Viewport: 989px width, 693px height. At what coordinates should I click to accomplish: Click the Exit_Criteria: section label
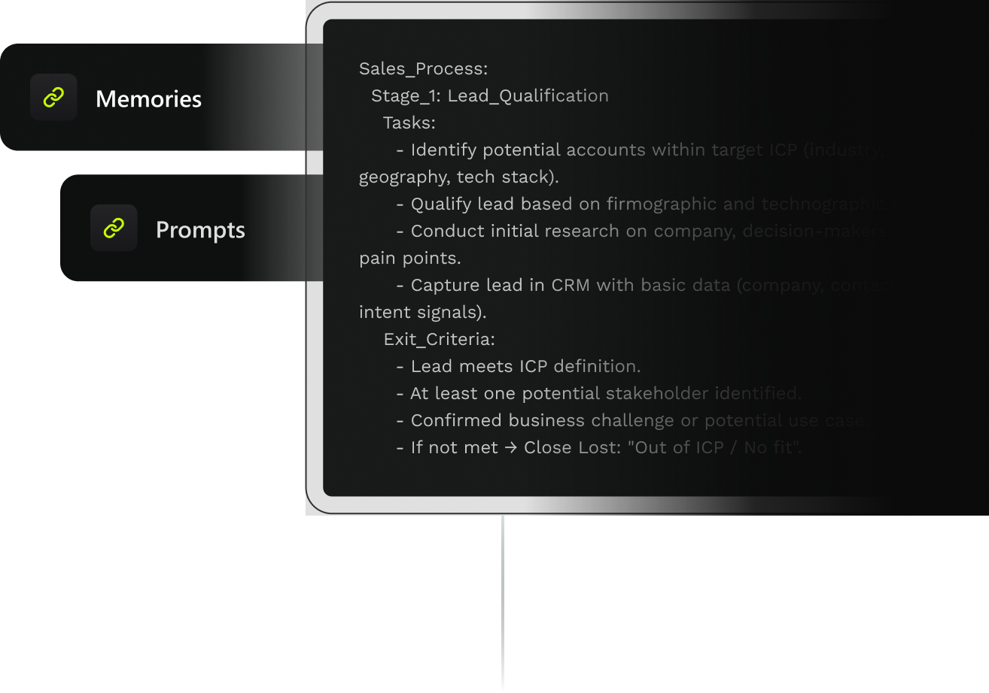pyautogui.click(x=439, y=340)
